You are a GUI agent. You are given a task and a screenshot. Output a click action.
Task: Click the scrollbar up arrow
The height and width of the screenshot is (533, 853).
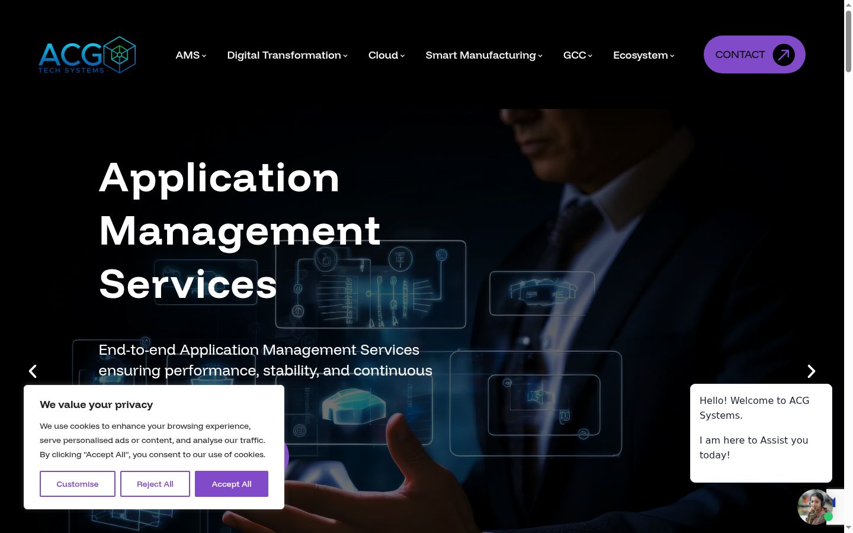pos(848,4)
